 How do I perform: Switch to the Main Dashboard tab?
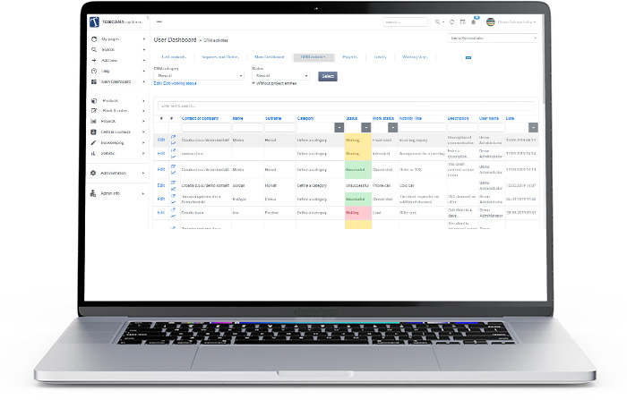click(270, 56)
